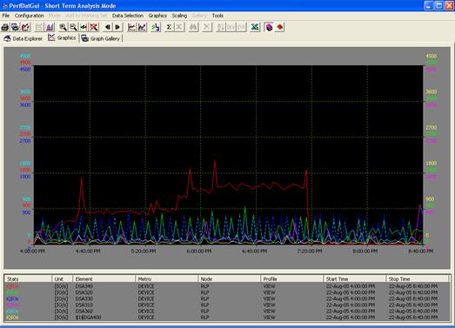Open the Tools menu
The height and width of the screenshot is (328, 455).
click(x=217, y=16)
